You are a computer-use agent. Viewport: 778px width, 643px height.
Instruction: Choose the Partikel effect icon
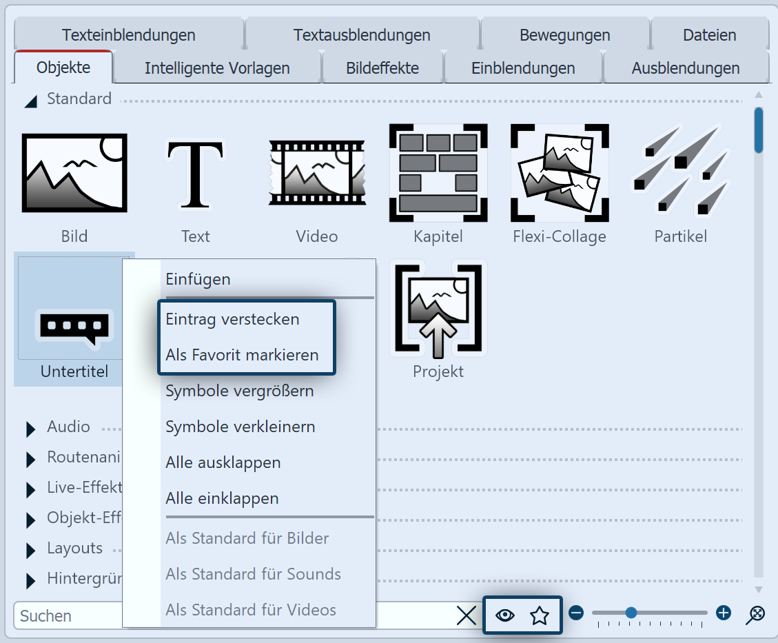[680, 172]
